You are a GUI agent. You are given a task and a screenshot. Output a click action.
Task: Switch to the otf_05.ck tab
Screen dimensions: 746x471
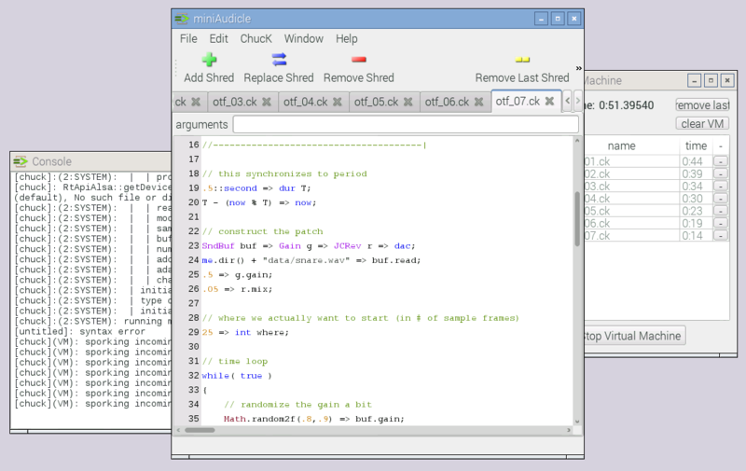point(377,102)
